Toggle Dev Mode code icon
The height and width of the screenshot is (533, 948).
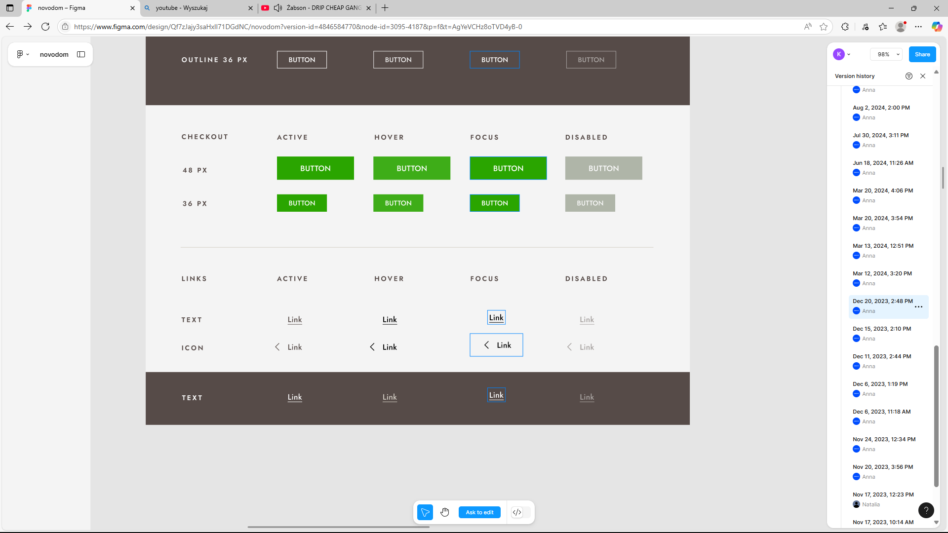click(x=517, y=512)
